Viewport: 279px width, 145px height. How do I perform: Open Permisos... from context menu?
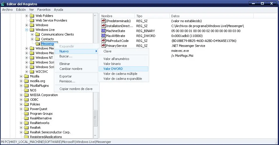click(76, 81)
